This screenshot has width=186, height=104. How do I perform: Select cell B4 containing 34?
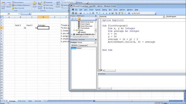[20, 28]
